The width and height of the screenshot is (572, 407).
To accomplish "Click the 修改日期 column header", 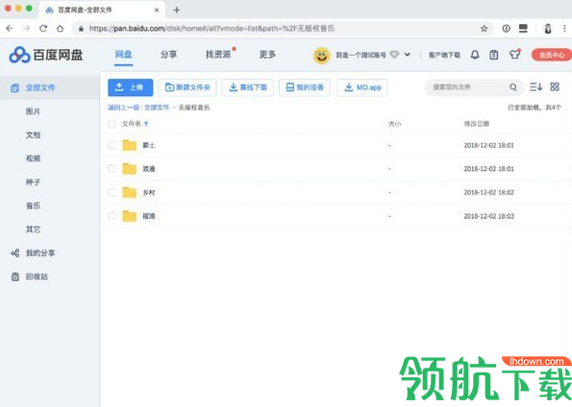I will pyautogui.click(x=477, y=124).
